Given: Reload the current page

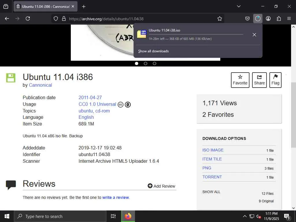Looking at the screenshot, I should coord(28,18).
